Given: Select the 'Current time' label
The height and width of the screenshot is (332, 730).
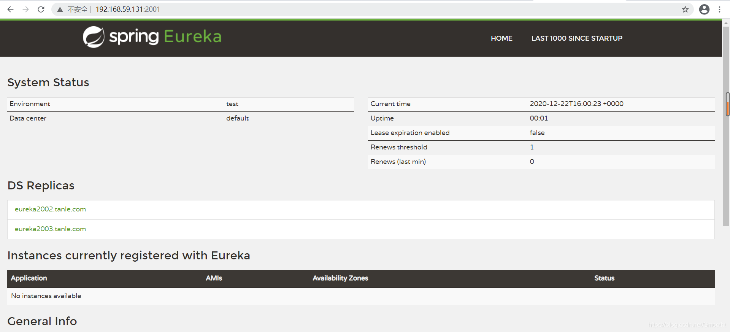Looking at the screenshot, I should point(390,104).
